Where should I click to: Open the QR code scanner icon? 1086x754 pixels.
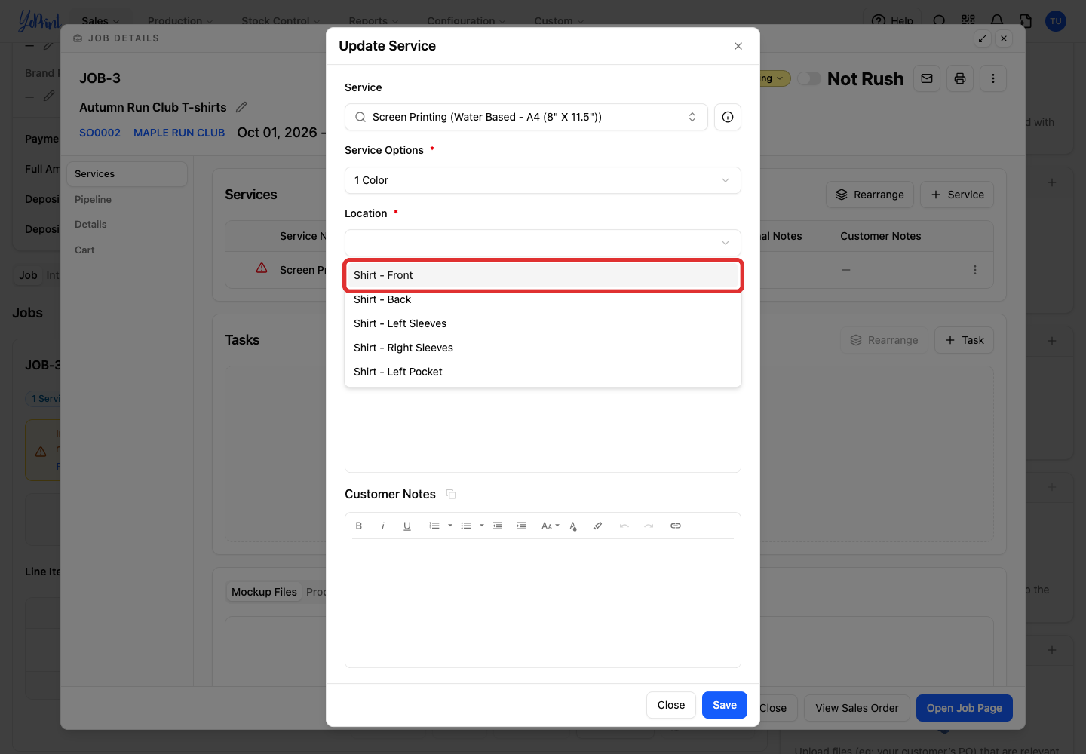pos(968,20)
